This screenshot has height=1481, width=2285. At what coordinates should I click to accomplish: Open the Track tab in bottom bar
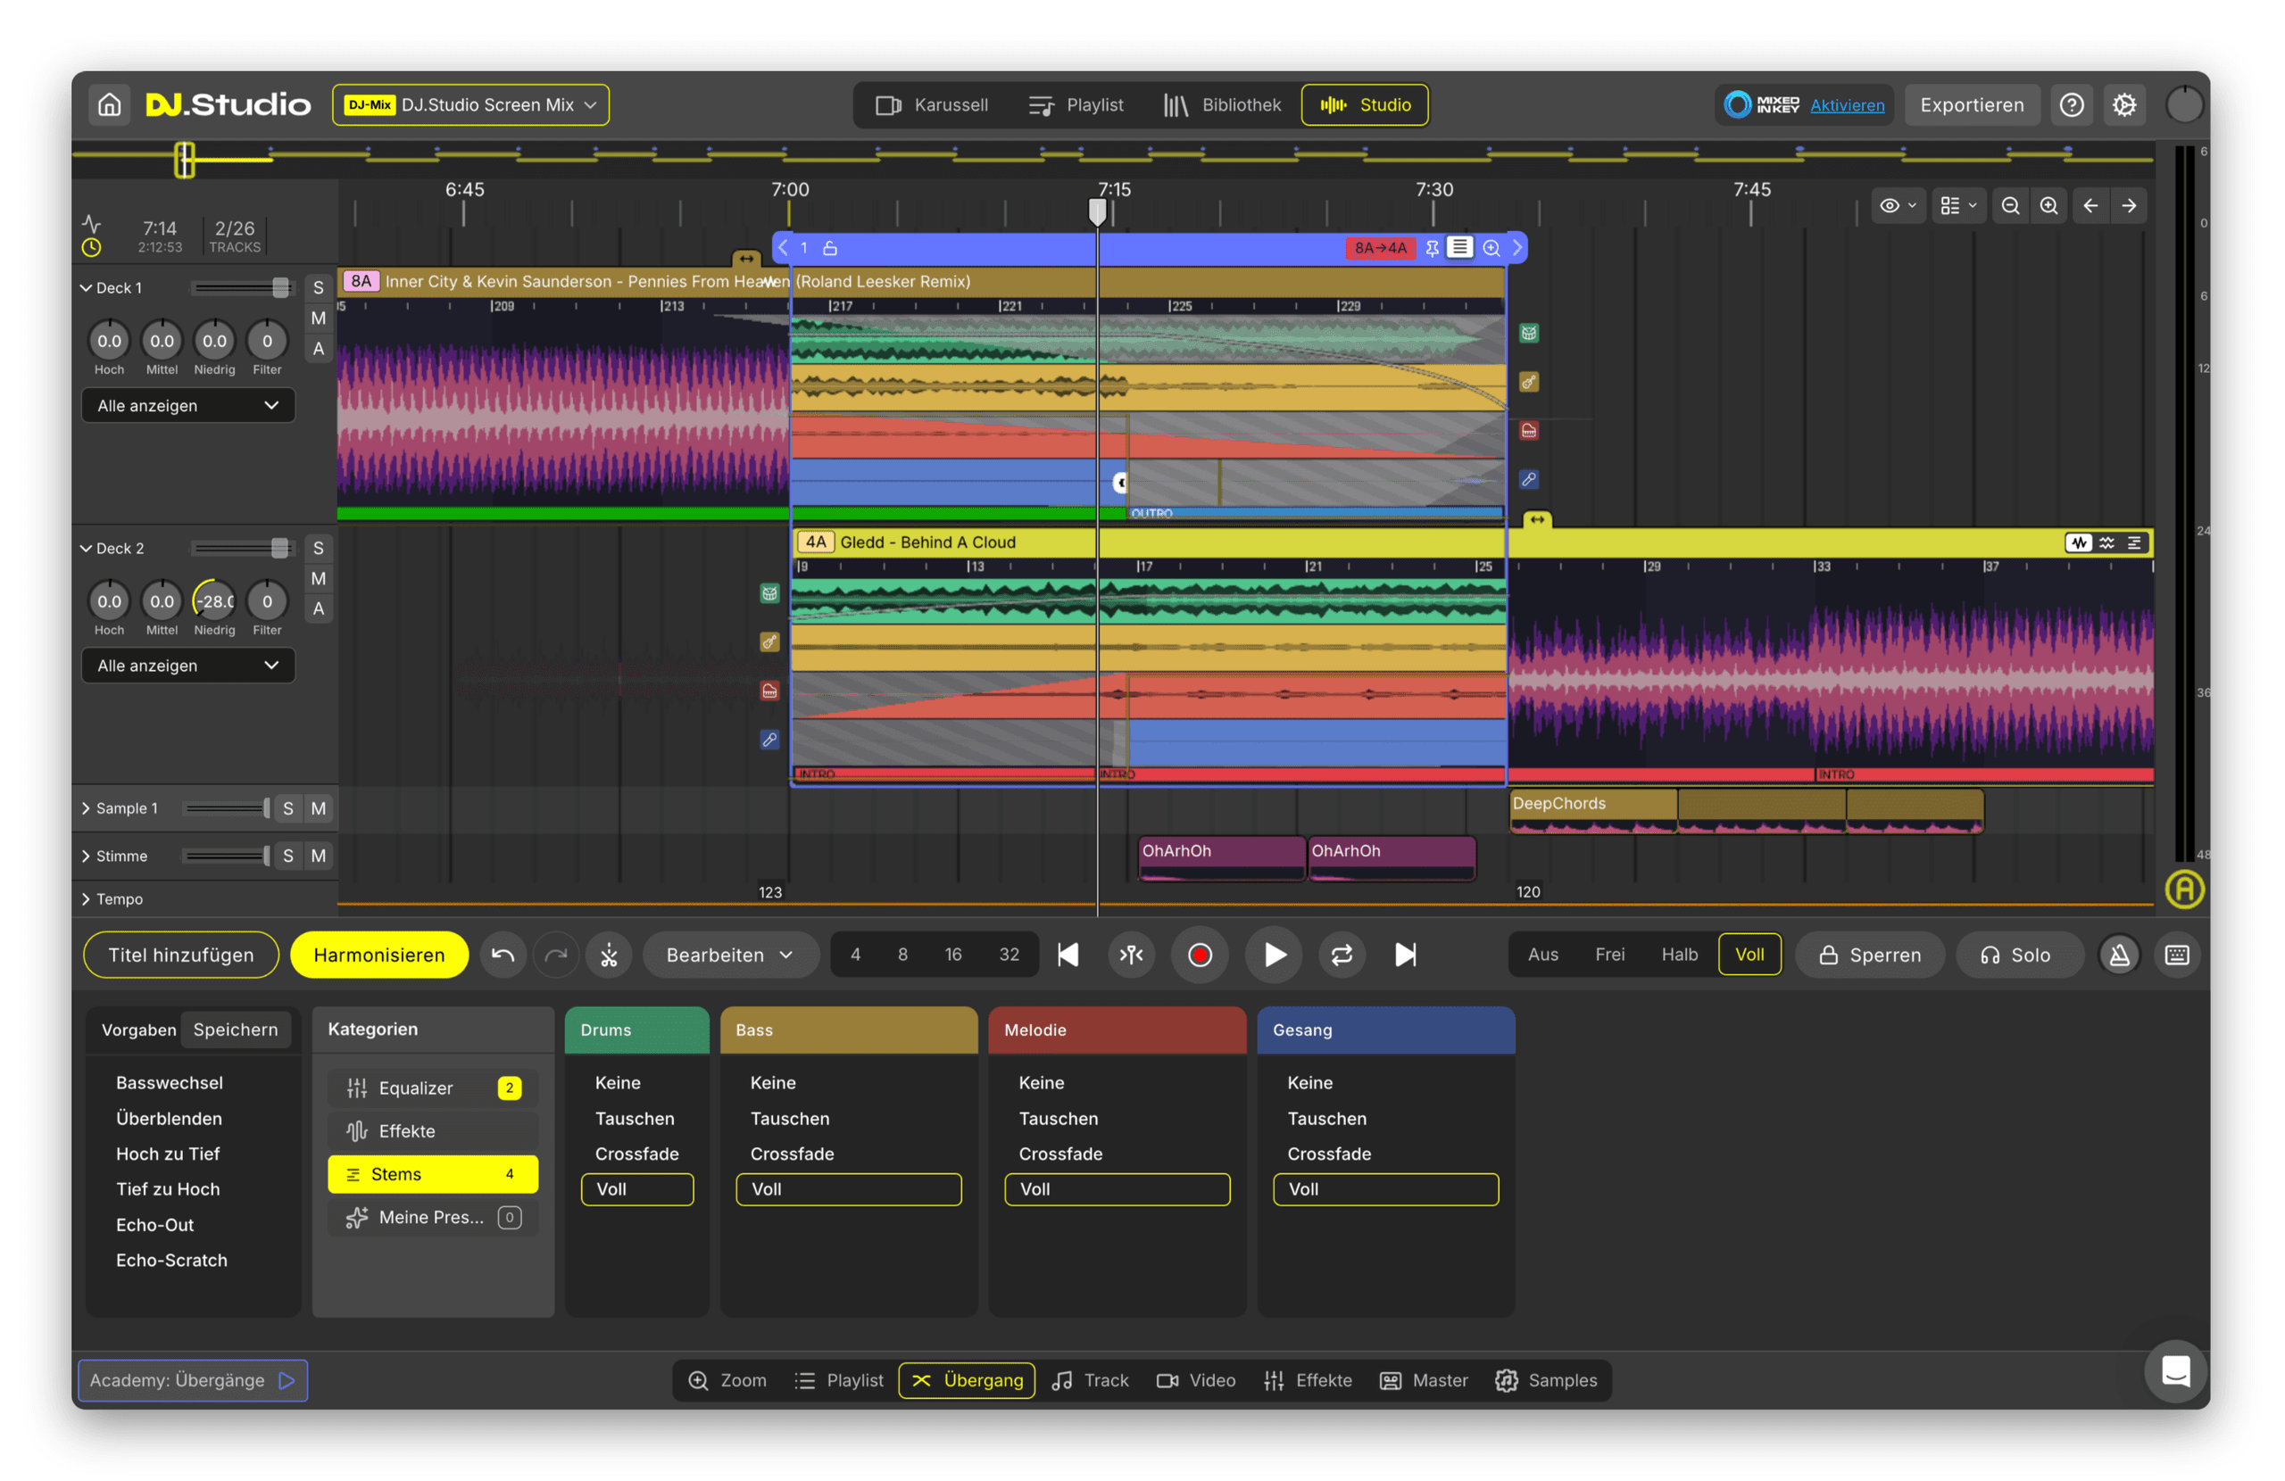pos(1091,1379)
